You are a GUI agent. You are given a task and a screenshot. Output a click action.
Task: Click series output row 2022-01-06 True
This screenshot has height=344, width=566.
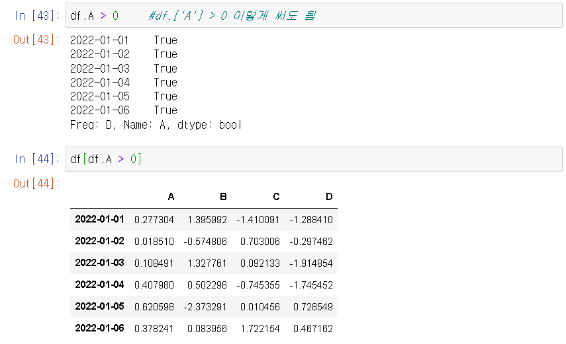[x=123, y=110]
